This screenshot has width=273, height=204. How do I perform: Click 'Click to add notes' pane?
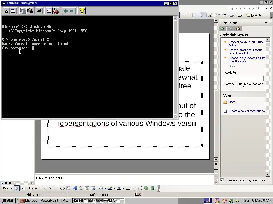pyautogui.click(x=124, y=180)
